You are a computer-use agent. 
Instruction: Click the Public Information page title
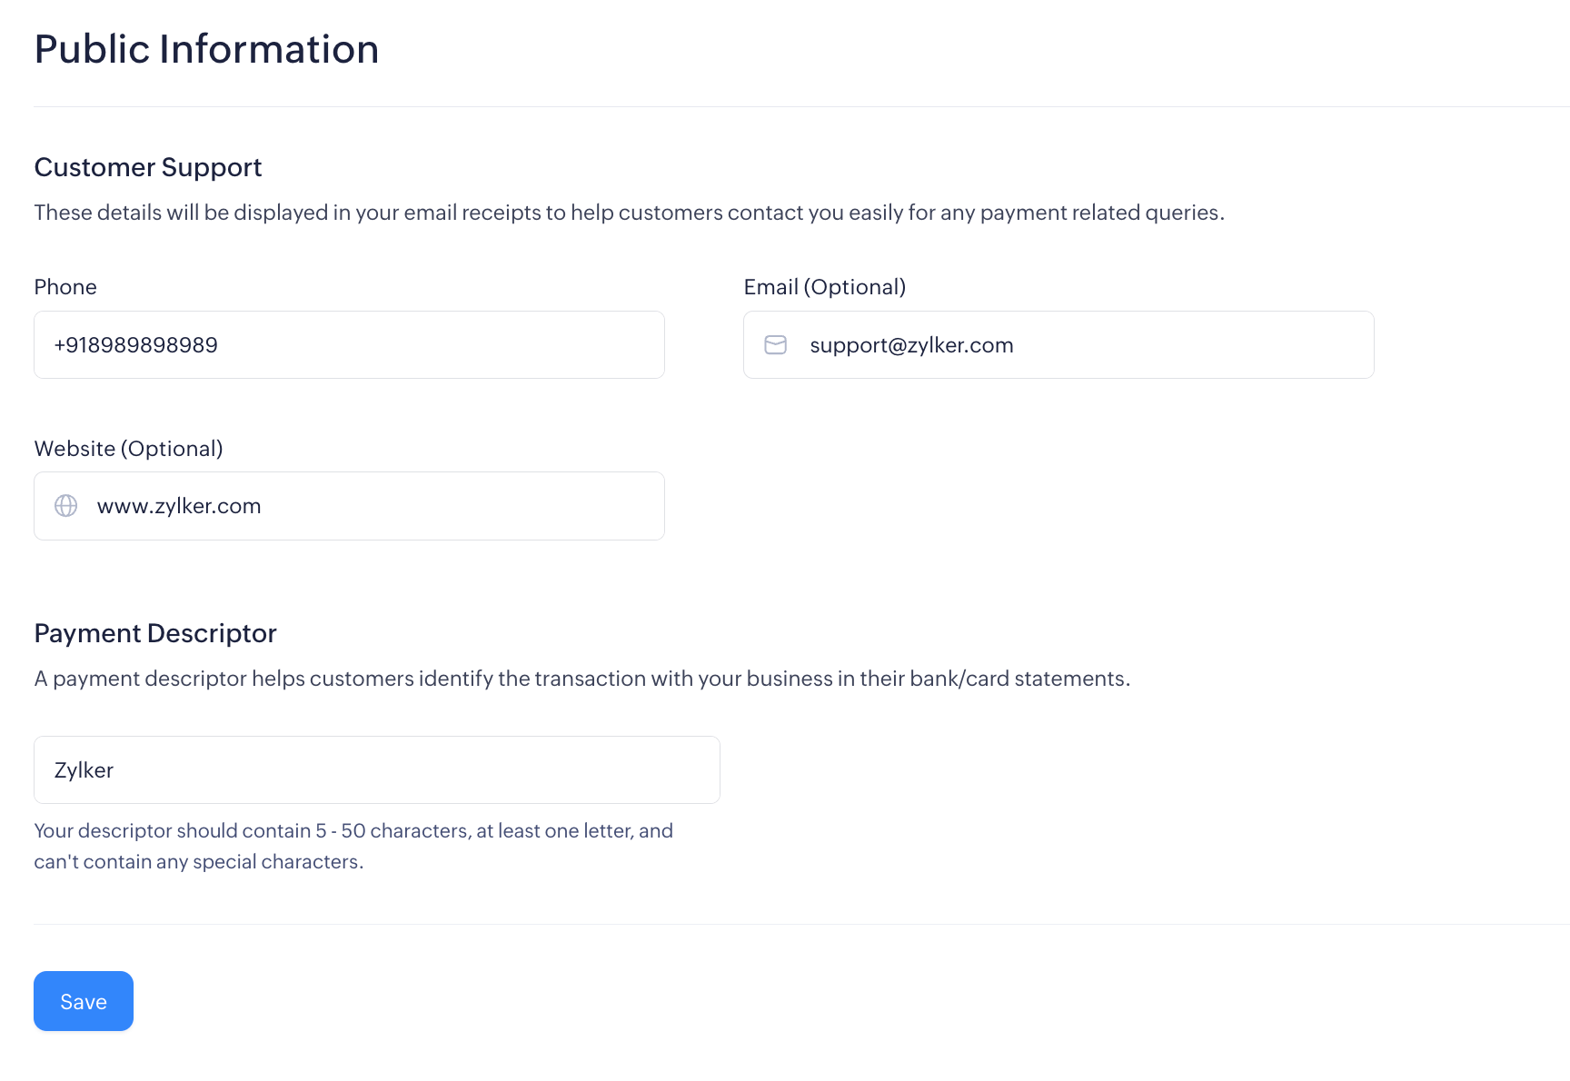tap(206, 49)
